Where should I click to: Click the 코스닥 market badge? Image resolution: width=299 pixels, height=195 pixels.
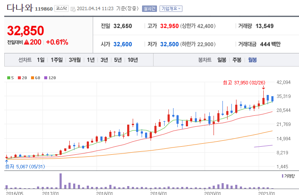coord(61,8)
